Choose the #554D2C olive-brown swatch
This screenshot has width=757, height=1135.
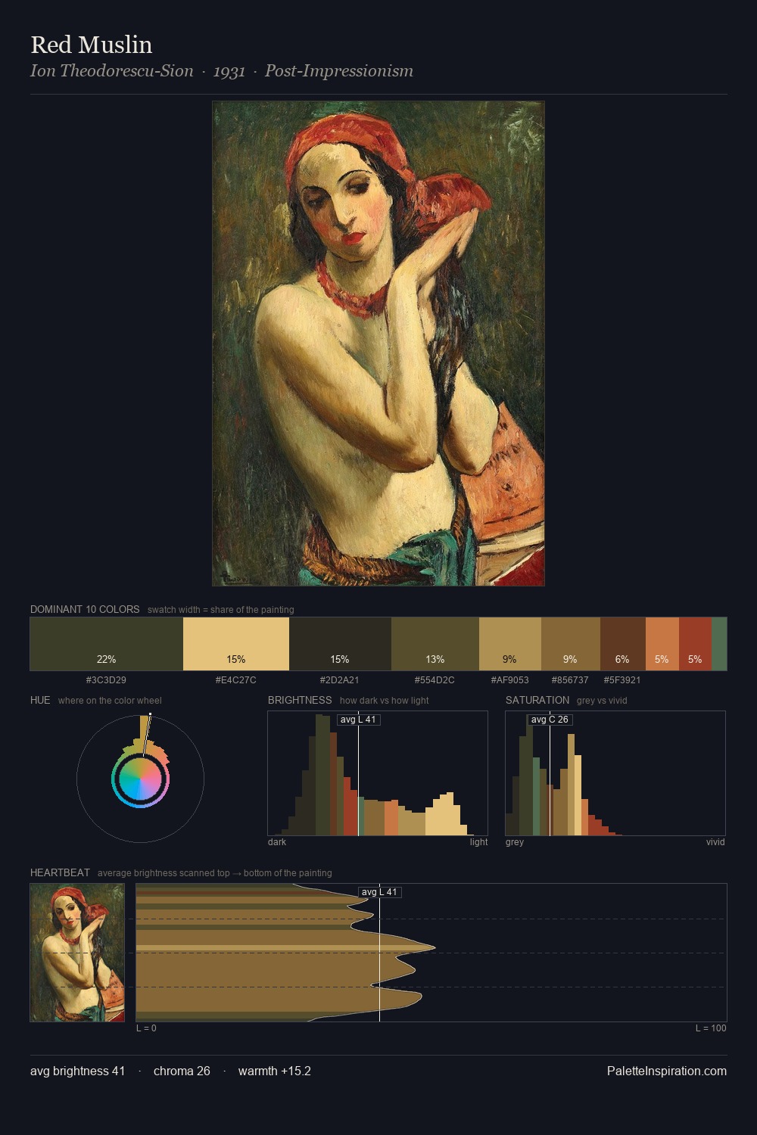tap(435, 644)
